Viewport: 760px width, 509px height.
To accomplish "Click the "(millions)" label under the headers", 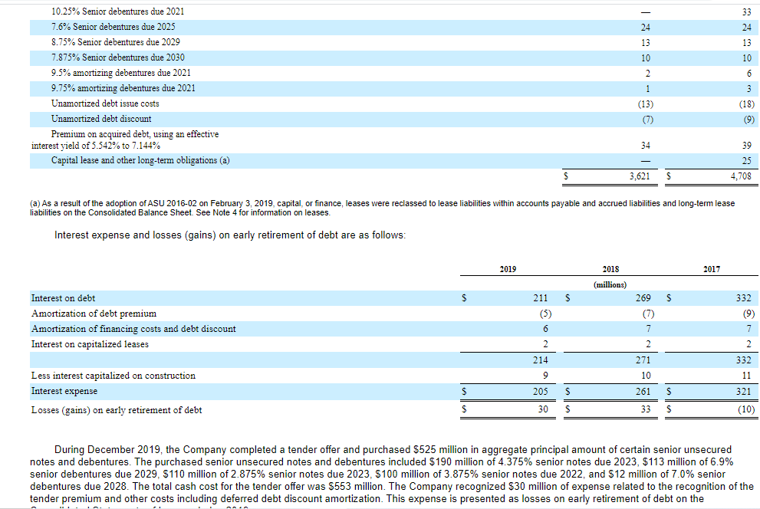I will click(610, 284).
